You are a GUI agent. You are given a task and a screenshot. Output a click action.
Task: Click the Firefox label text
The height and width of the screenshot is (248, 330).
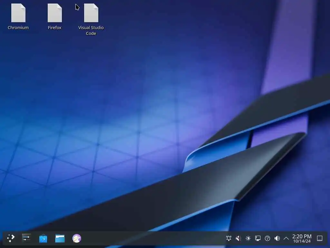[x=54, y=28]
